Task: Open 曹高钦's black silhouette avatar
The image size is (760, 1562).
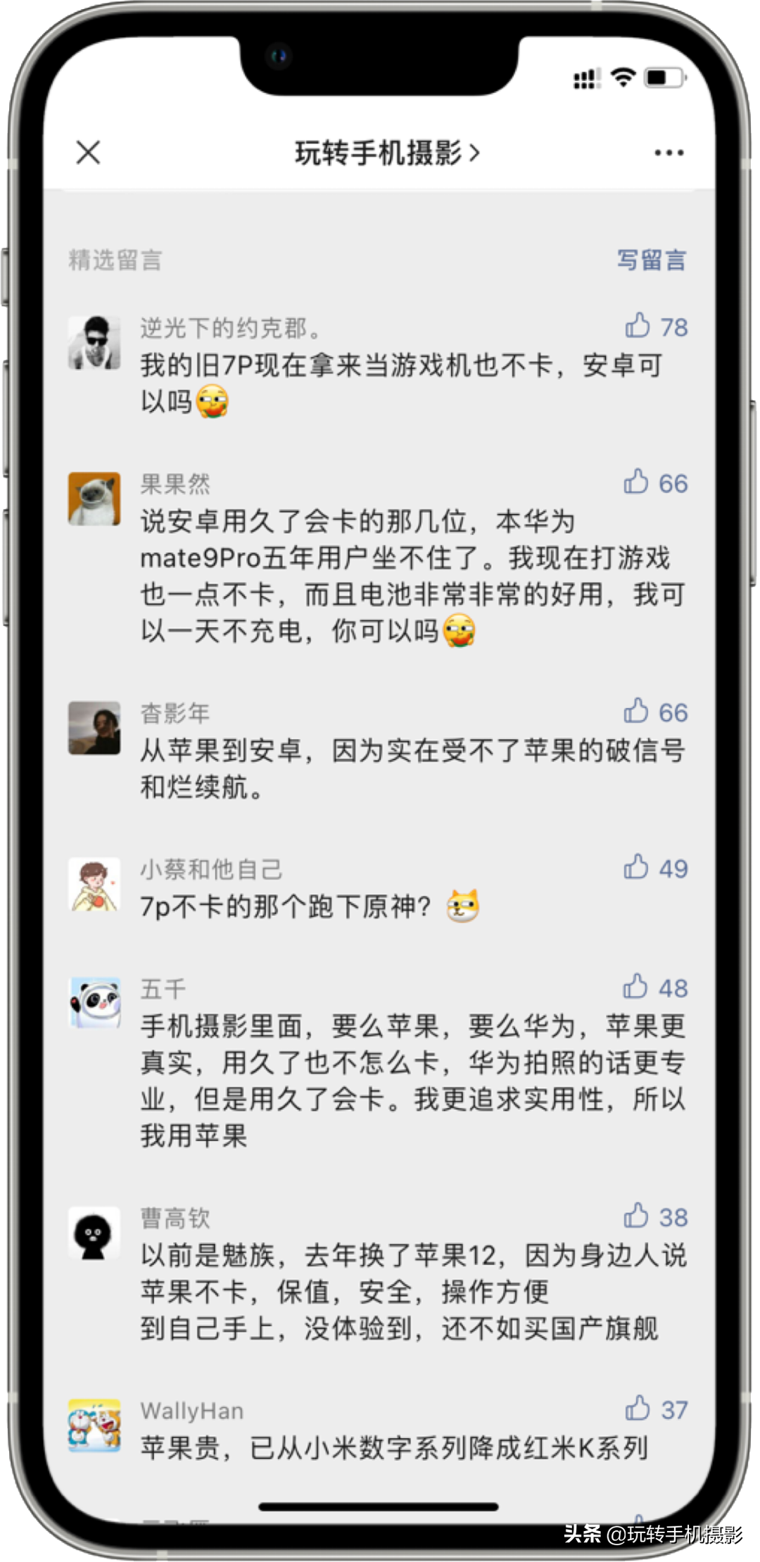Action: 94,1233
